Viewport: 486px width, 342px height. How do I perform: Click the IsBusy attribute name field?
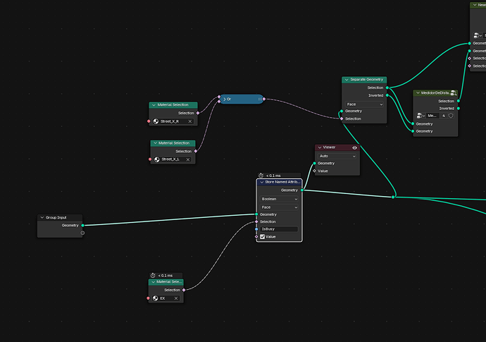tap(279, 229)
